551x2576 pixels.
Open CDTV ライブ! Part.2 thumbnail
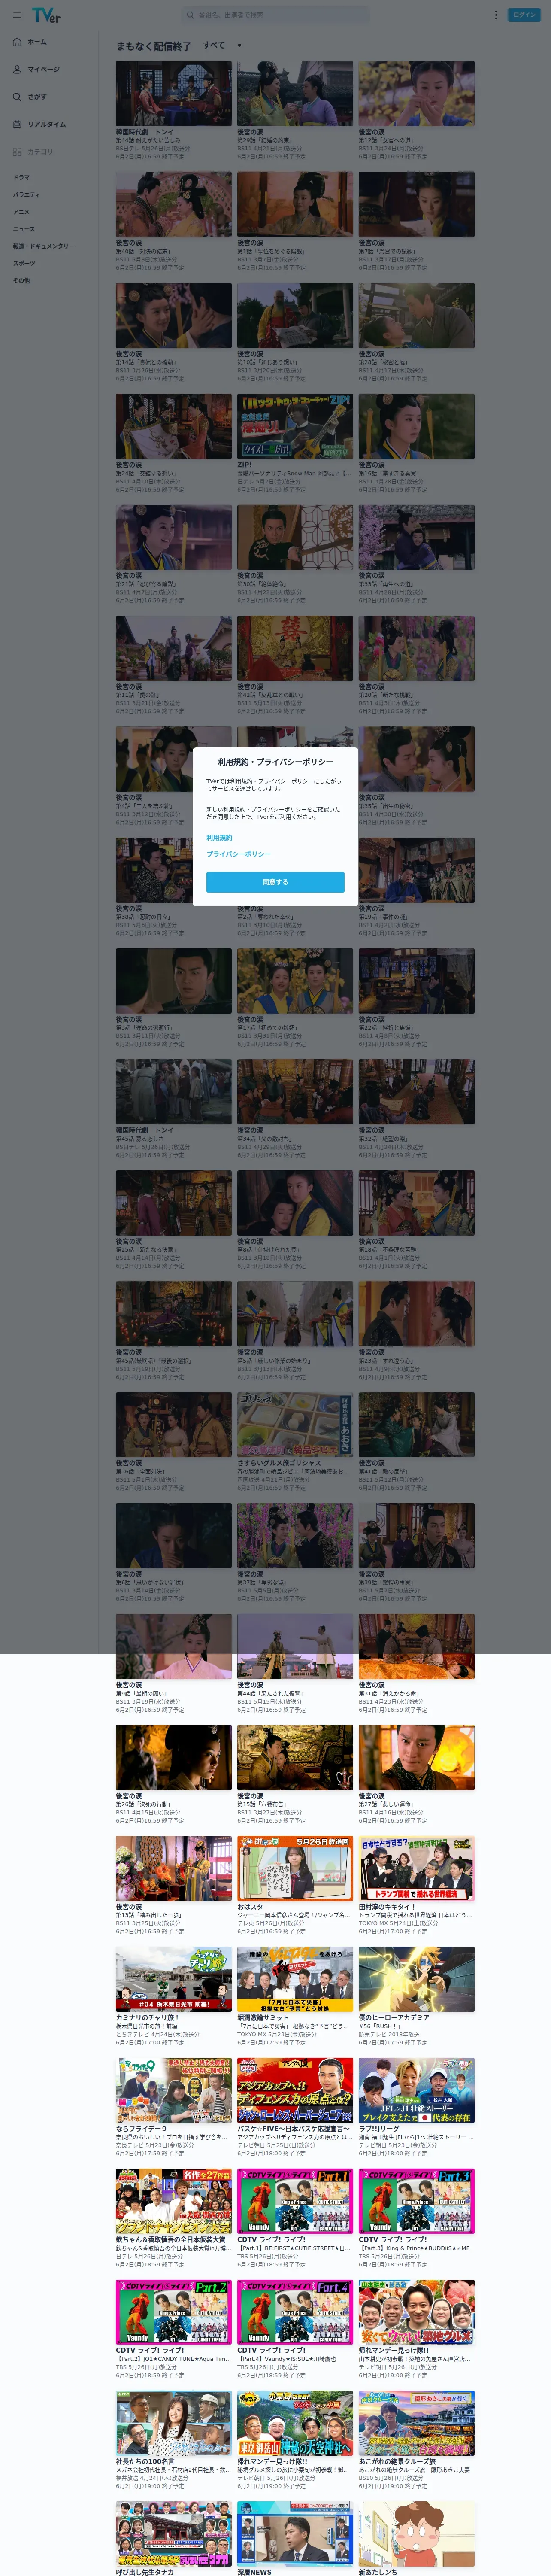(x=173, y=2313)
